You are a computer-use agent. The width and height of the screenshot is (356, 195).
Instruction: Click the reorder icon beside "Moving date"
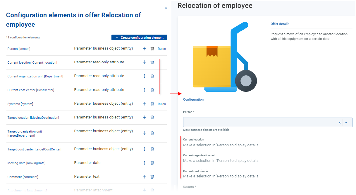(145, 163)
